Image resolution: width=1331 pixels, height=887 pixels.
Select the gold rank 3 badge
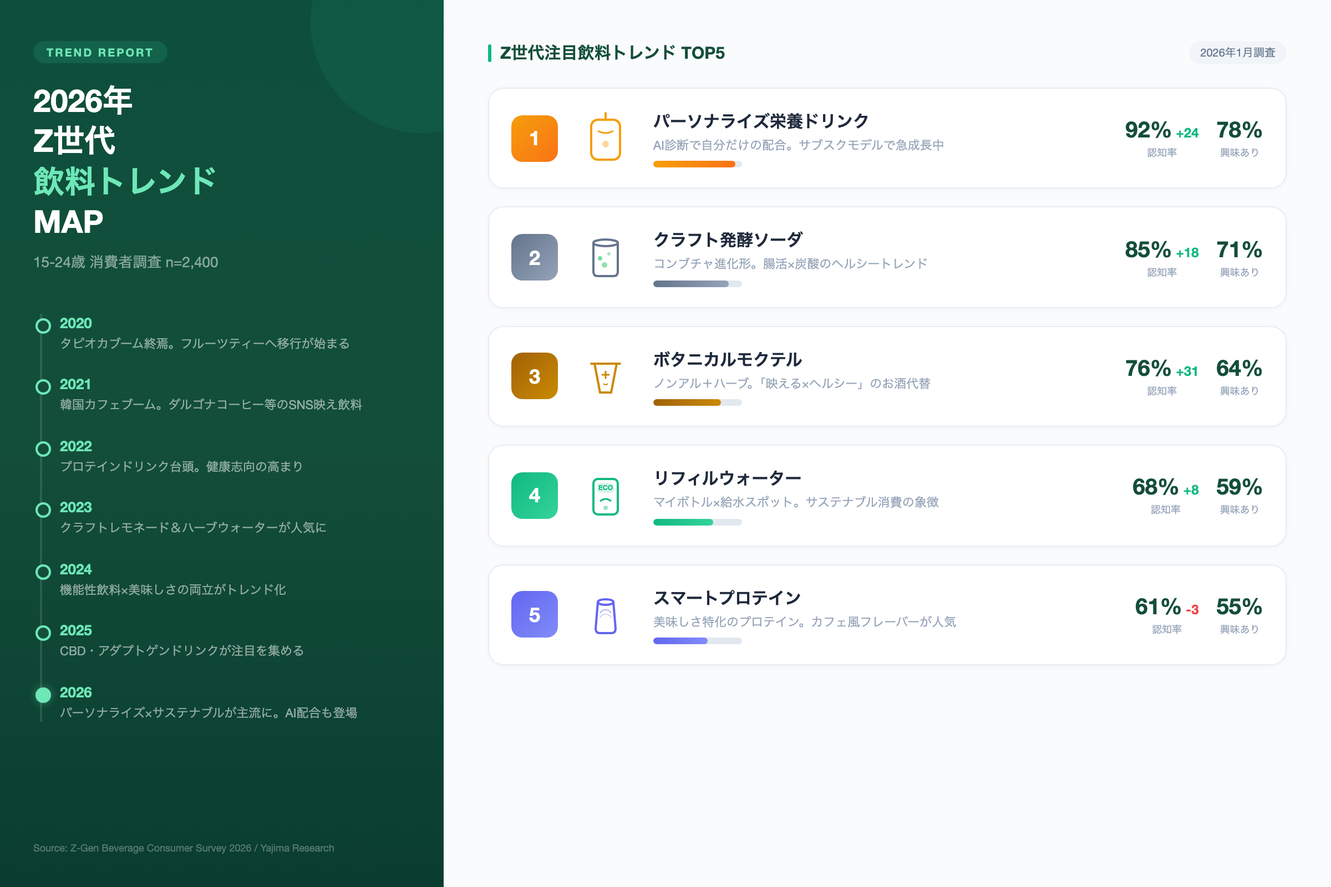[534, 376]
